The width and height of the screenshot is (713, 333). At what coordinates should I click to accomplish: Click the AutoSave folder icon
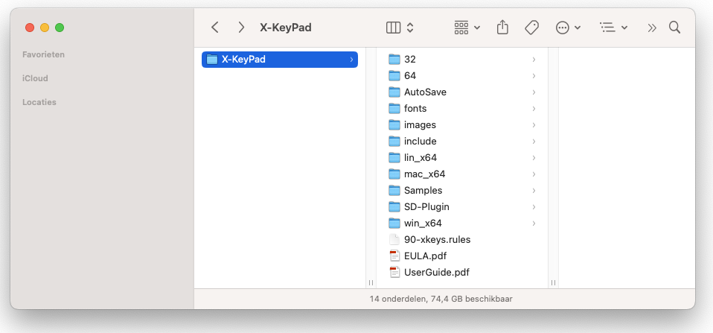click(x=394, y=92)
